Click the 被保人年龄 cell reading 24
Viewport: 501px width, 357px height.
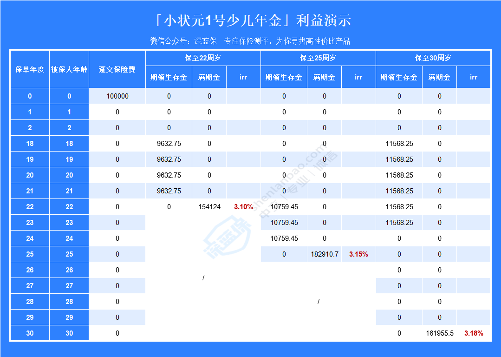point(69,238)
